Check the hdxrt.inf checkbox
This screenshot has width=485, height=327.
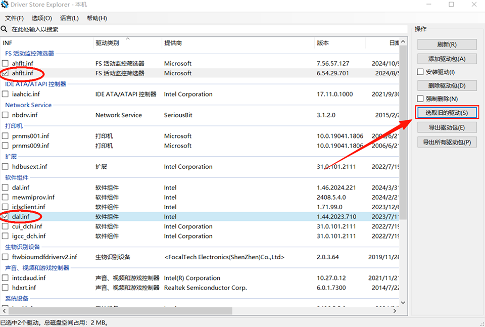tap(5, 288)
